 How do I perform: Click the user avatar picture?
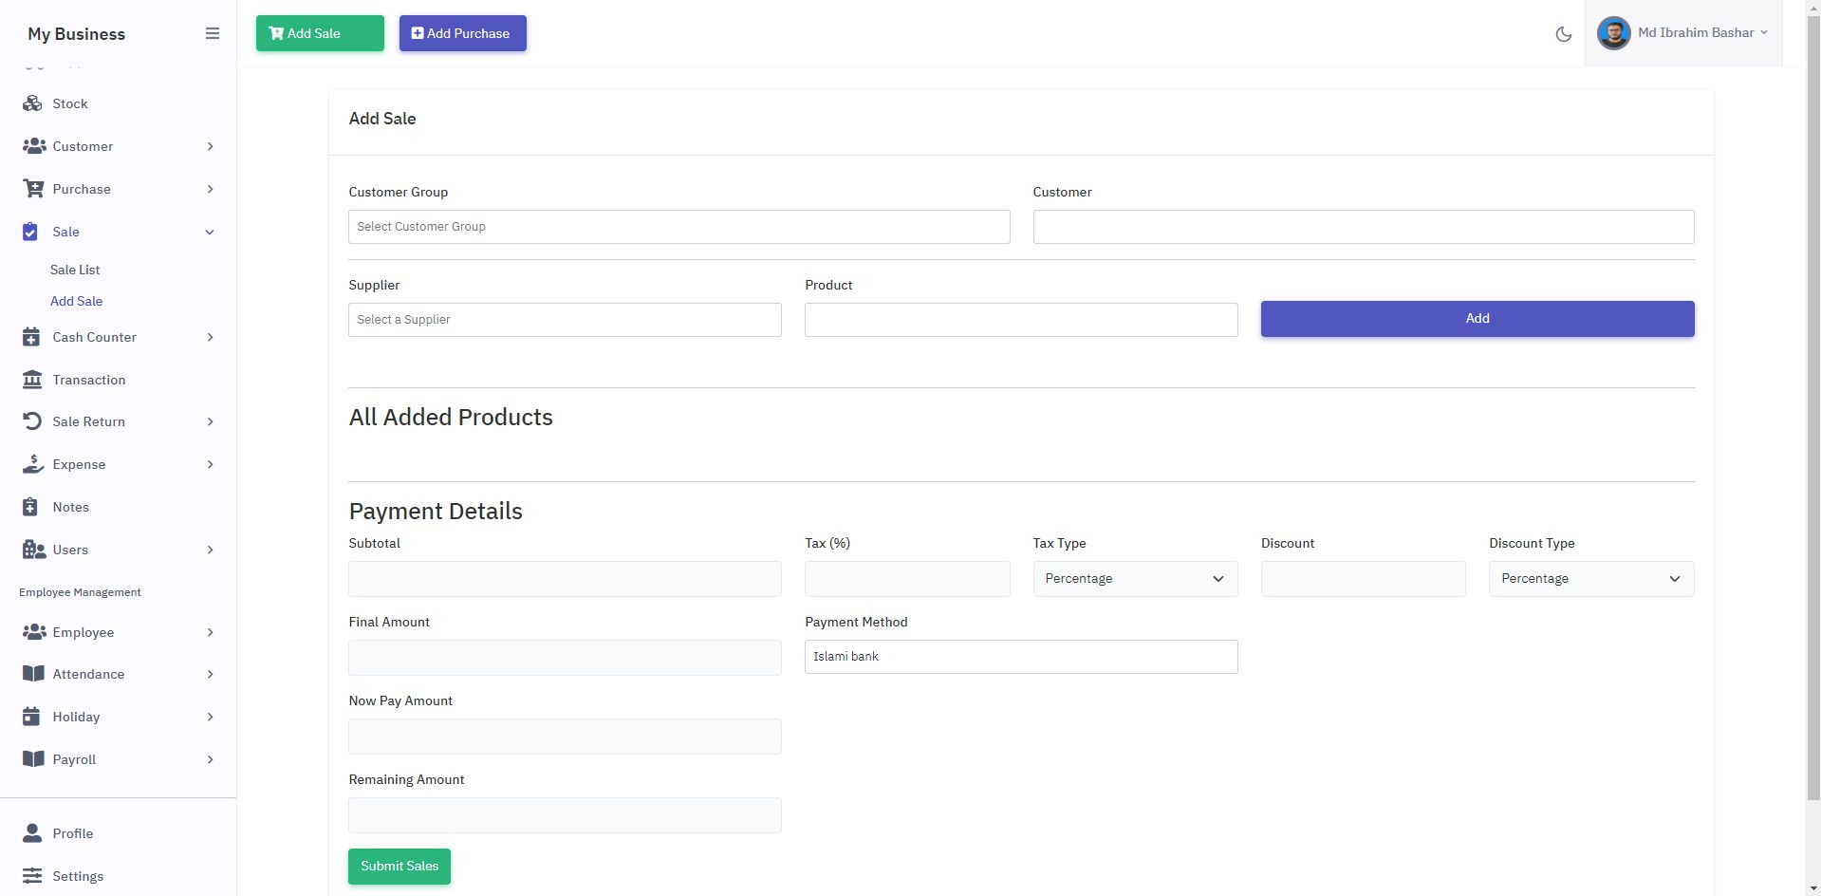pos(1613,33)
